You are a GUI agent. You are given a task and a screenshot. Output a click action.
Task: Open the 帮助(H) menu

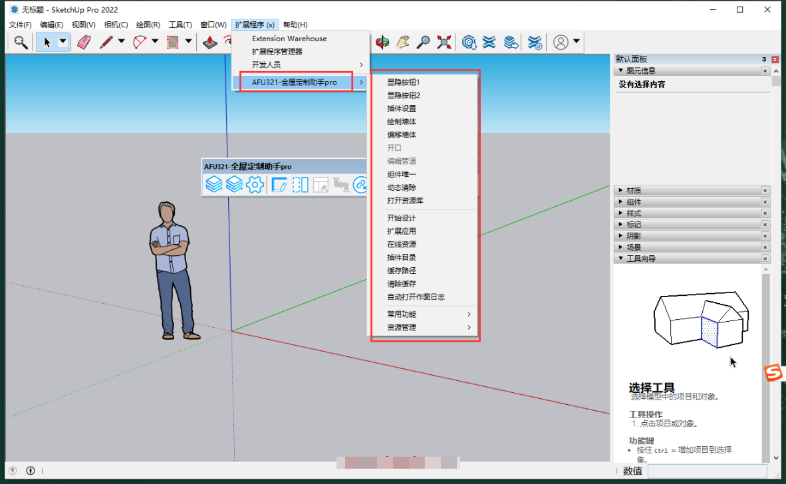click(x=295, y=25)
